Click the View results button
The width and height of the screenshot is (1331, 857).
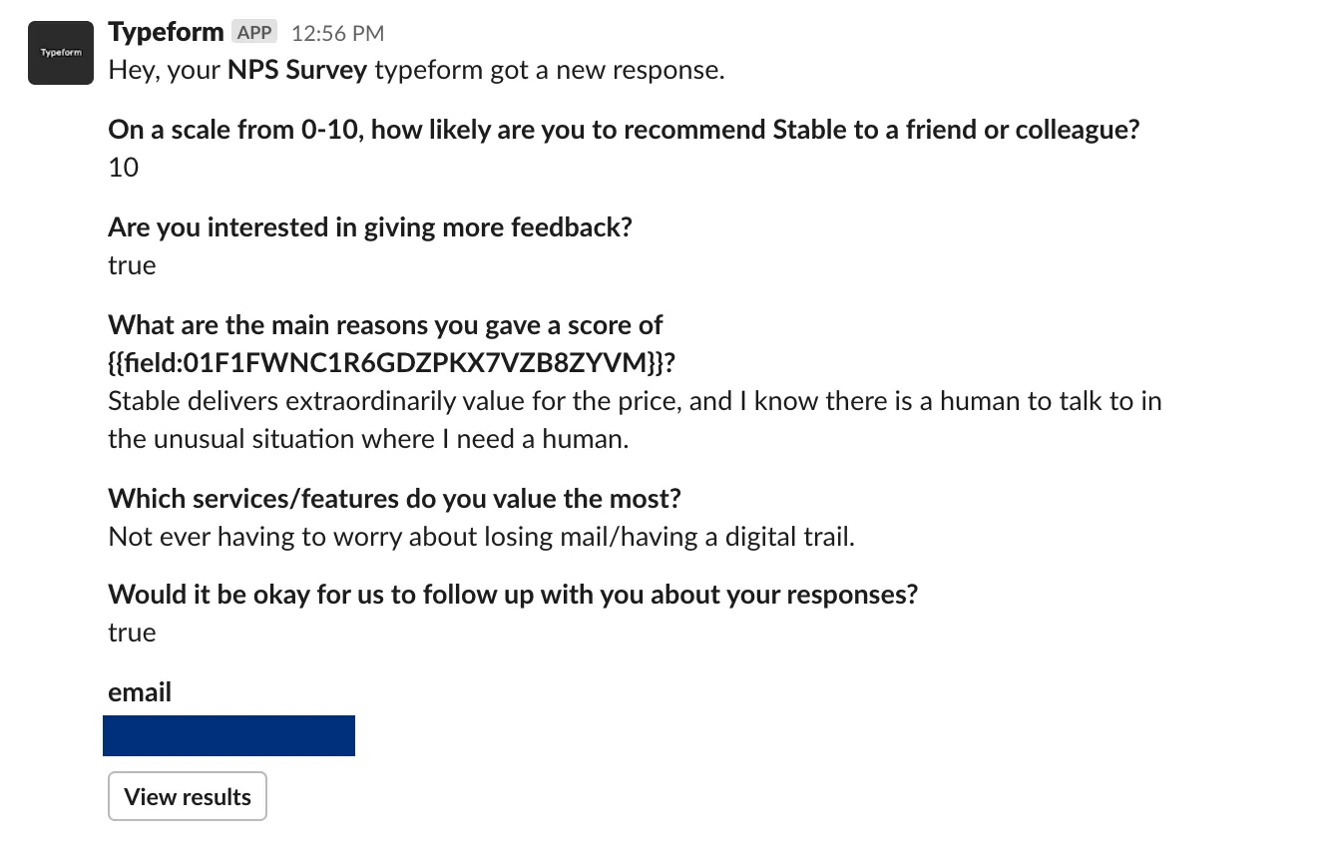[188, 796]
